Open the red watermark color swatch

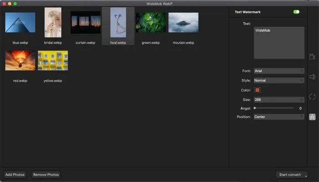257,90
